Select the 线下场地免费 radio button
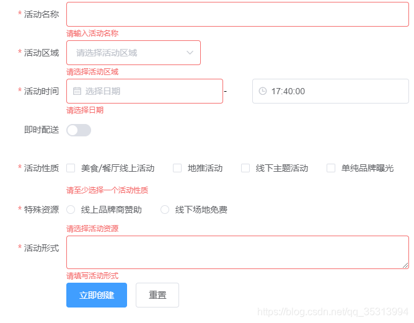This screenshot has height=323, width=414. click(165, 210)
